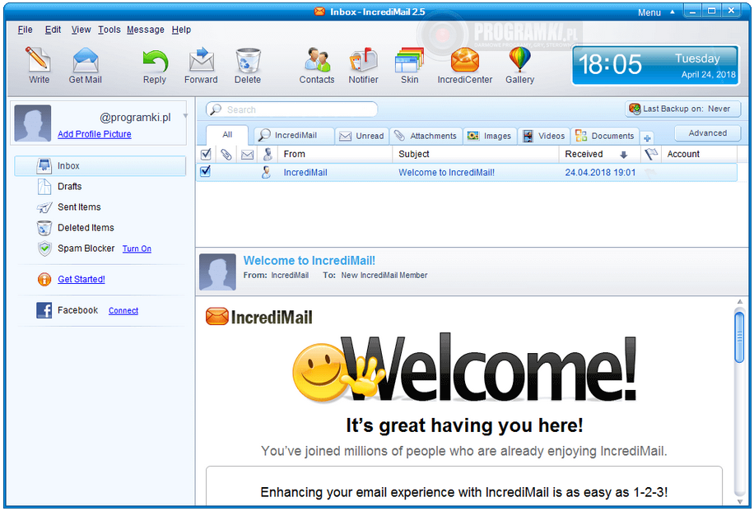Reply to the selected message
The height and width of the screenshot is (511, 754).
click(x=155, y=67)
